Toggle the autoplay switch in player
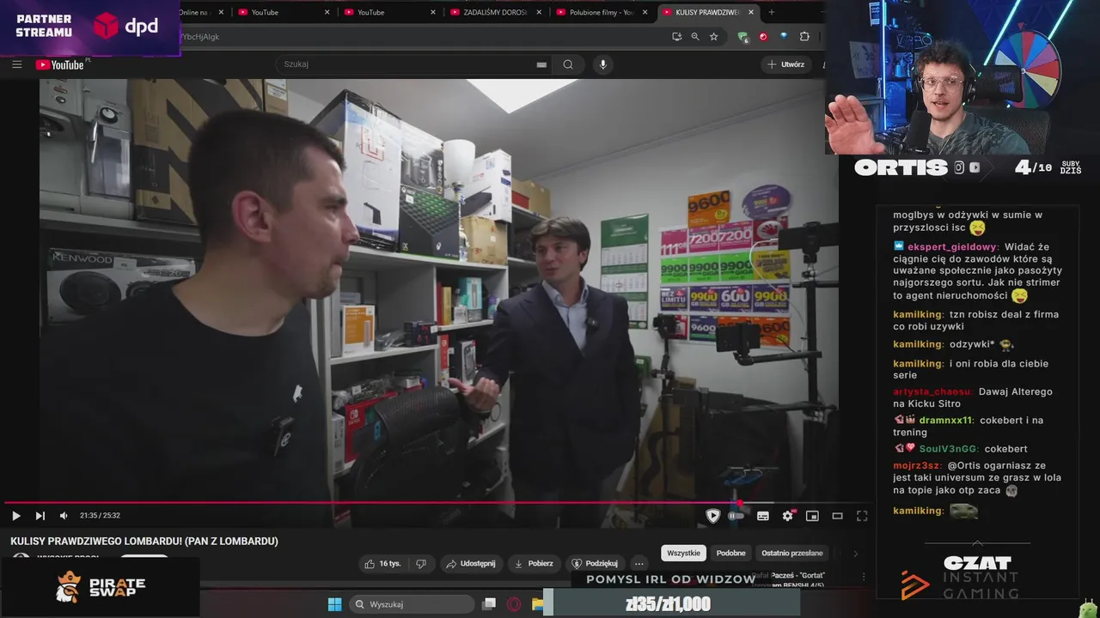Screen dimensions: 1100x618 coord(736,516)
